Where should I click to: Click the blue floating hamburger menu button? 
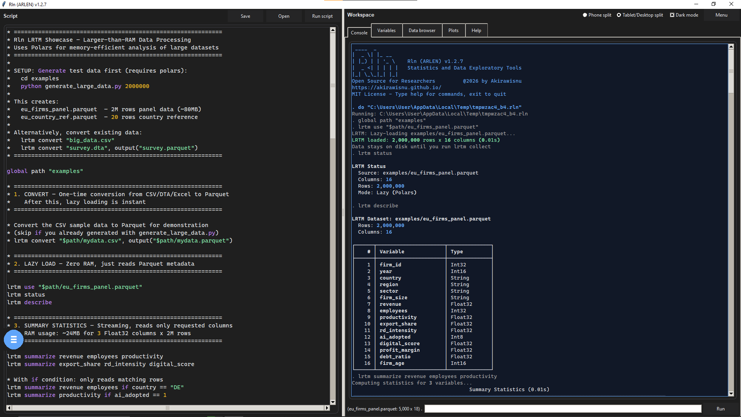tap(14, 340)
